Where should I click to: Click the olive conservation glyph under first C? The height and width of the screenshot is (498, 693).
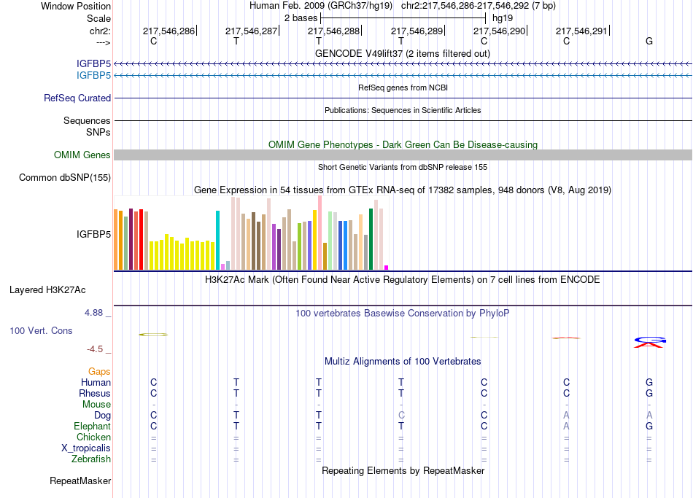point(153,335)
